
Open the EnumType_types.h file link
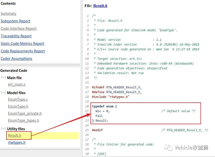(x=23, y=120)
